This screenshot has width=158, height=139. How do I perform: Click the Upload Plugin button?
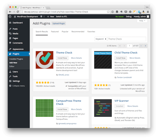(x=59, y=23)
